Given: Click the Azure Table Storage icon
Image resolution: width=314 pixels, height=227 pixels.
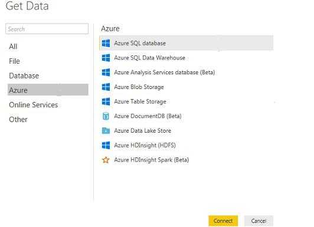Looking at the screenshot, I should tap(106, 101).
